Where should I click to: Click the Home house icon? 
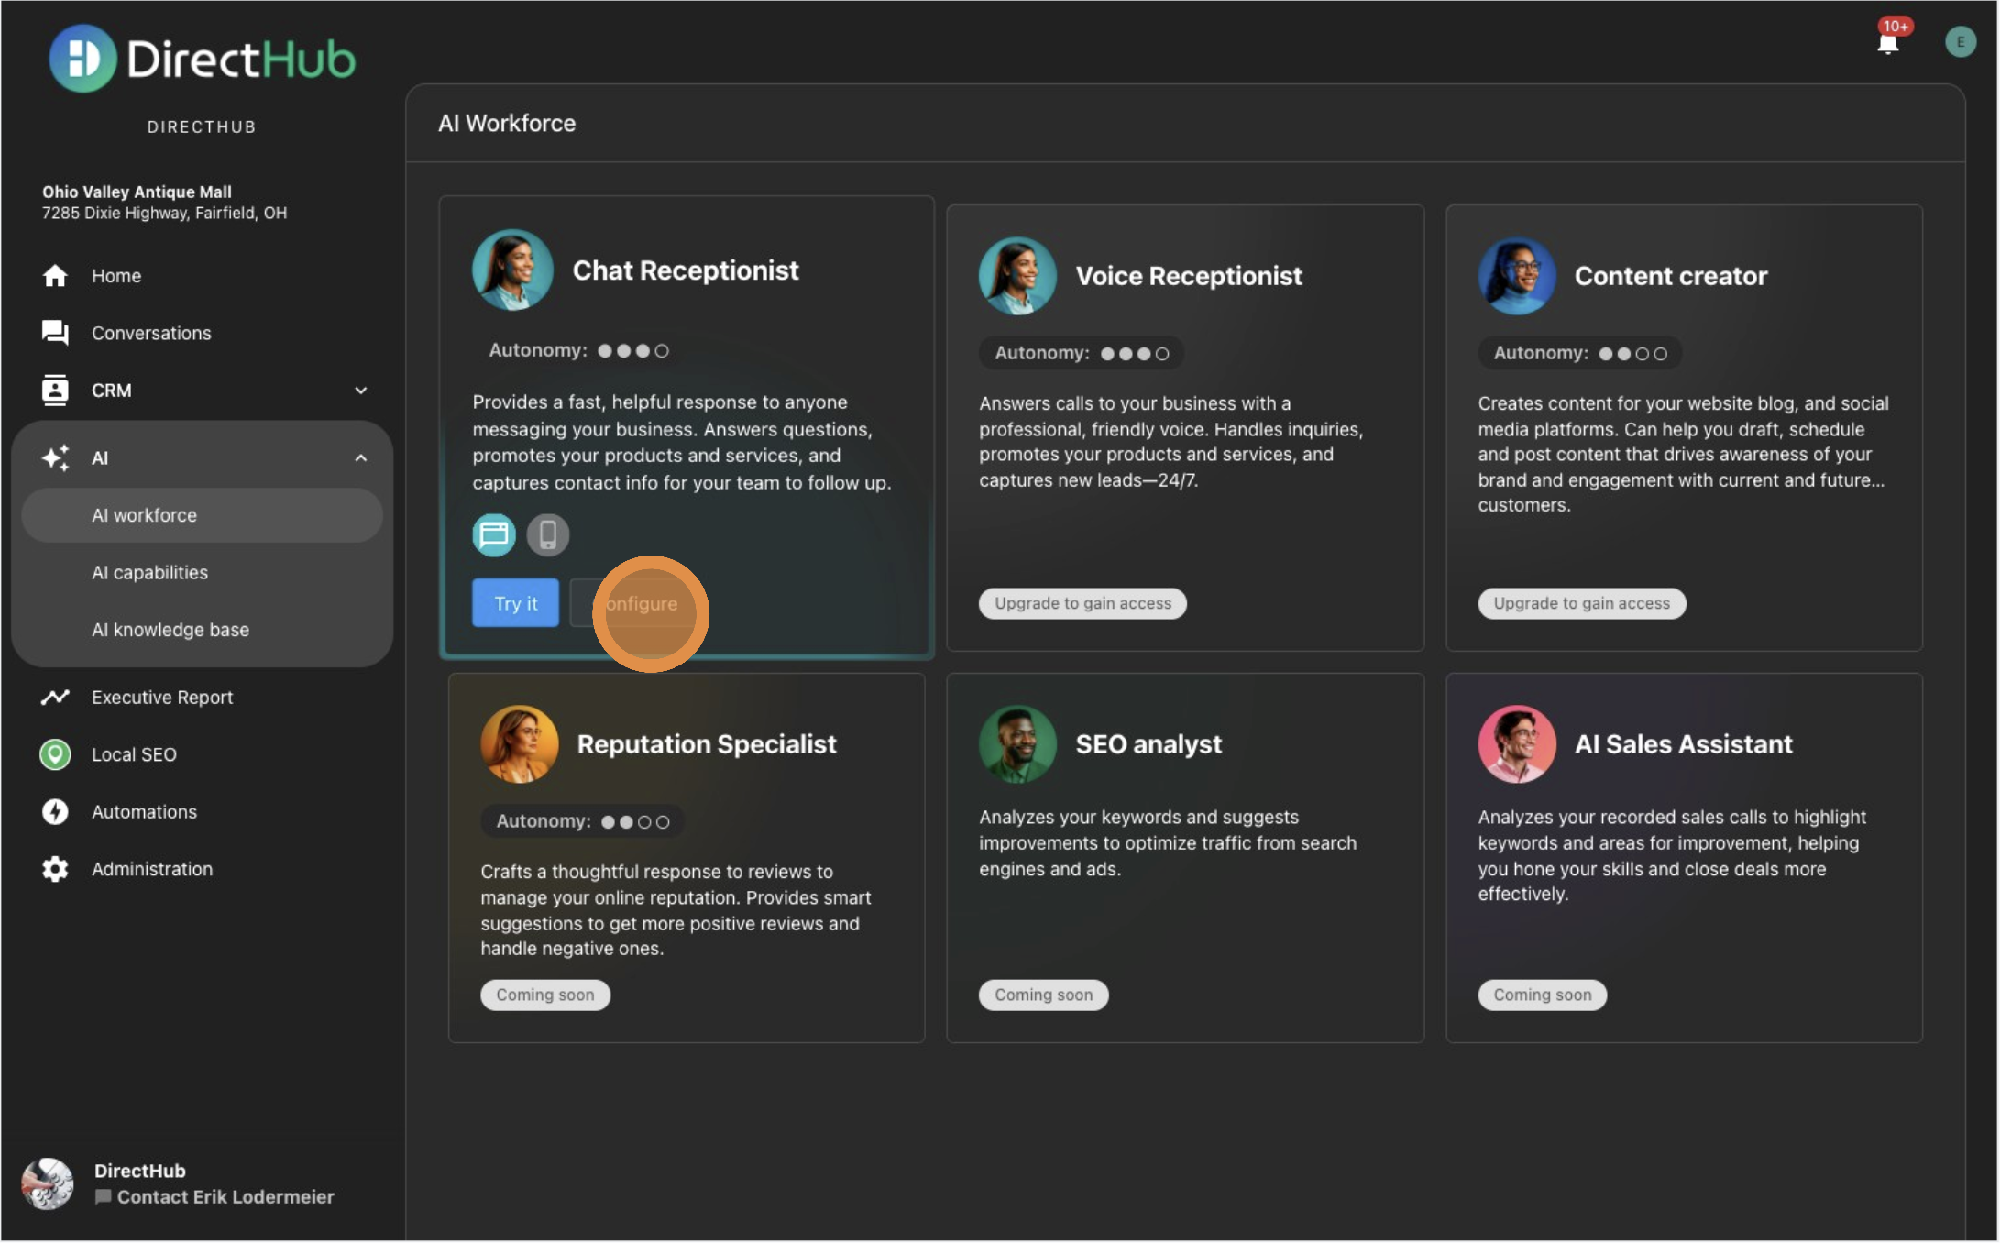(x=55, y=276)
